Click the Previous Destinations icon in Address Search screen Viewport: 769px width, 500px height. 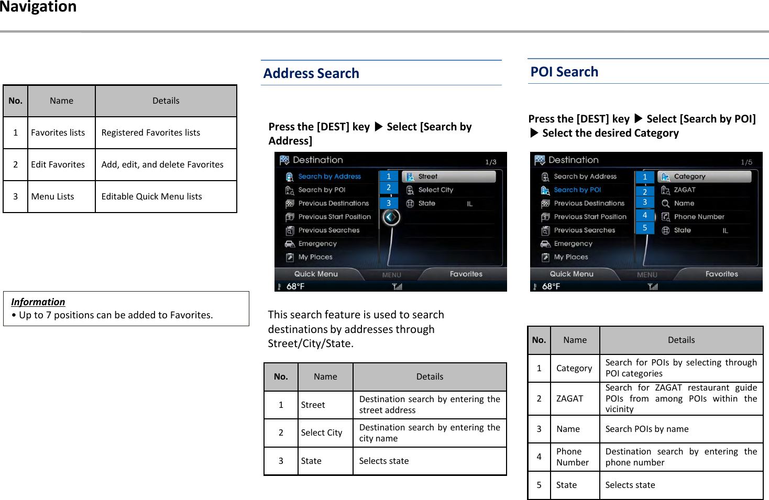(x=290, y=204)
